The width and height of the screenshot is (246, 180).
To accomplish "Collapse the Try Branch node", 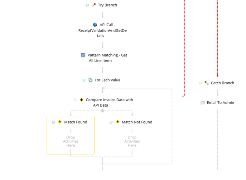I will click(x=87, y=5).
